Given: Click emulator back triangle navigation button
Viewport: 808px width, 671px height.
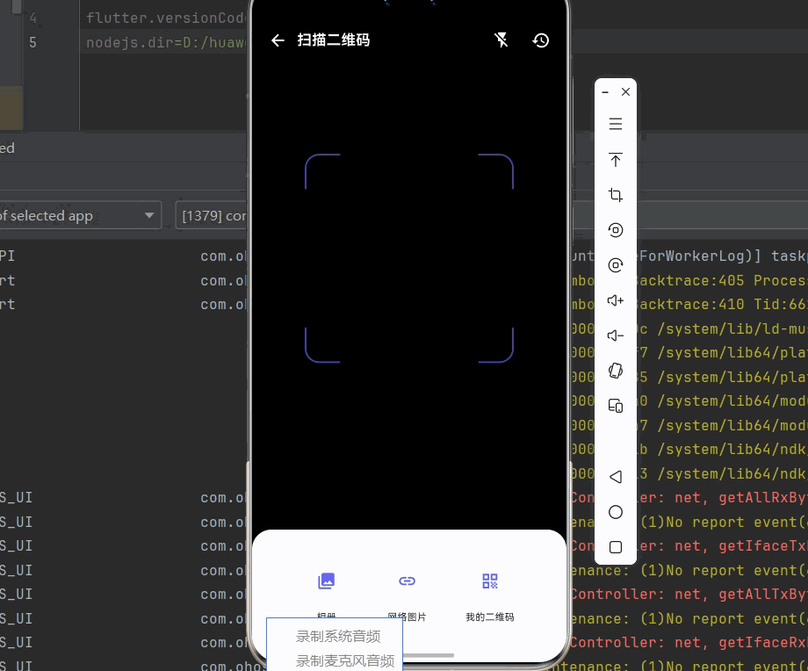Looking at the screenshot, I should (616, 477).
